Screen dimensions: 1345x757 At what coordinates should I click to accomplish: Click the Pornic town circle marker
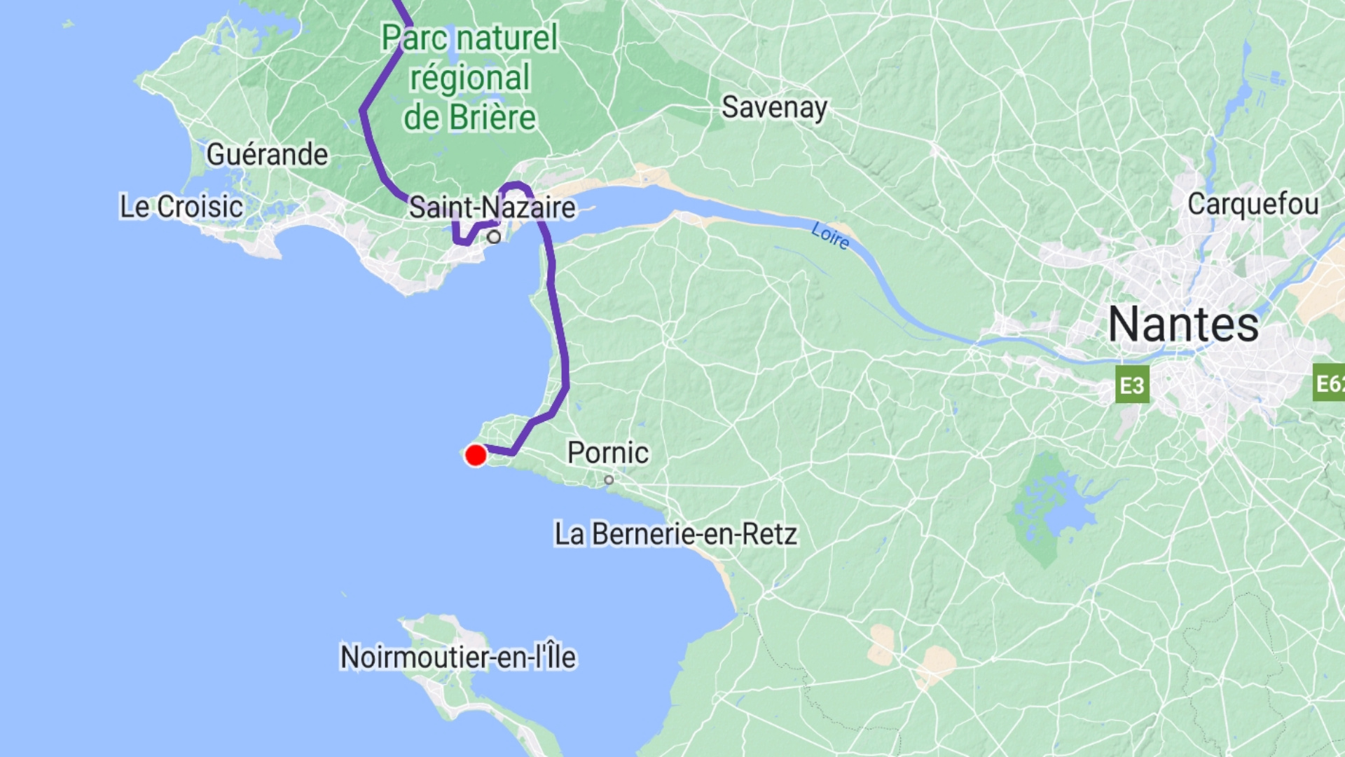click(609, 480)
